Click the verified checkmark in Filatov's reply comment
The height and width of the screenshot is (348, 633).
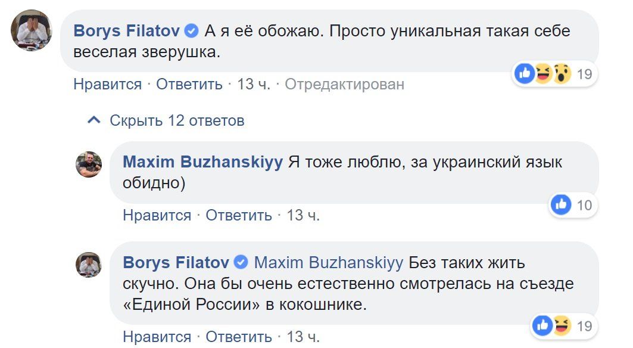pyautogui.click(x=242, y=262)
